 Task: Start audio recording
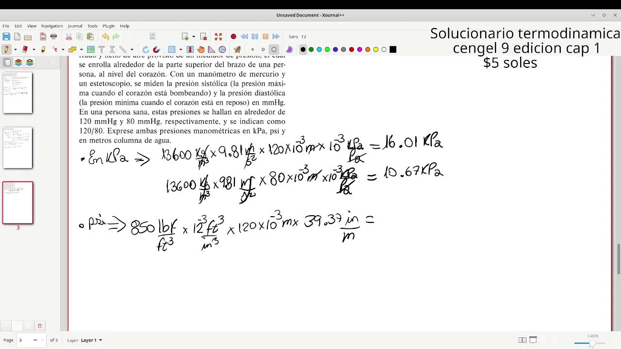(x=233, y=36)
